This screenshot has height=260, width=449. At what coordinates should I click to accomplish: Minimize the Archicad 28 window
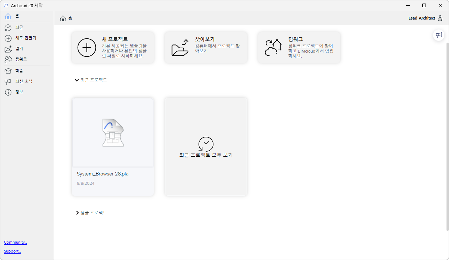click(x=408, y=5)
